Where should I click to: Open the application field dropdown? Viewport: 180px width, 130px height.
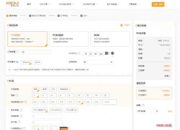[x=98, y=62]
